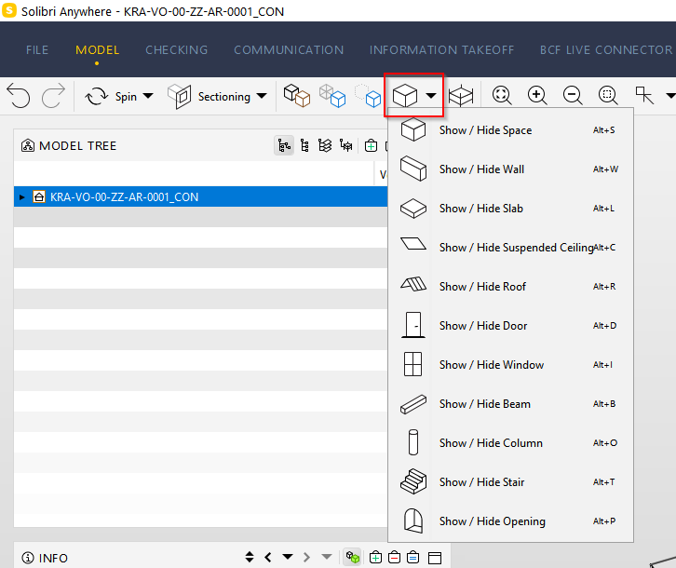The image size is (676, 568).
Task: Click the Zoom In magnifier icon
Action: coord(537,96)
